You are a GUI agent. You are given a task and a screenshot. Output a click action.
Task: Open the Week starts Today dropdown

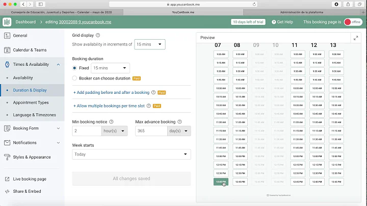point(132,154)
